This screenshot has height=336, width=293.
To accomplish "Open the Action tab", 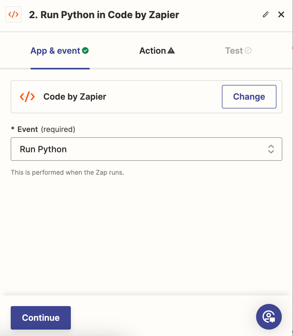I will (153, 51).
